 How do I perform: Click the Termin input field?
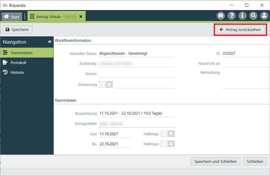point(136,74)
